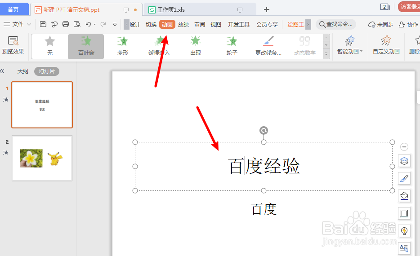Click the layers icon beside the textbox
The image size is (420, 256).
click(404, 161)
